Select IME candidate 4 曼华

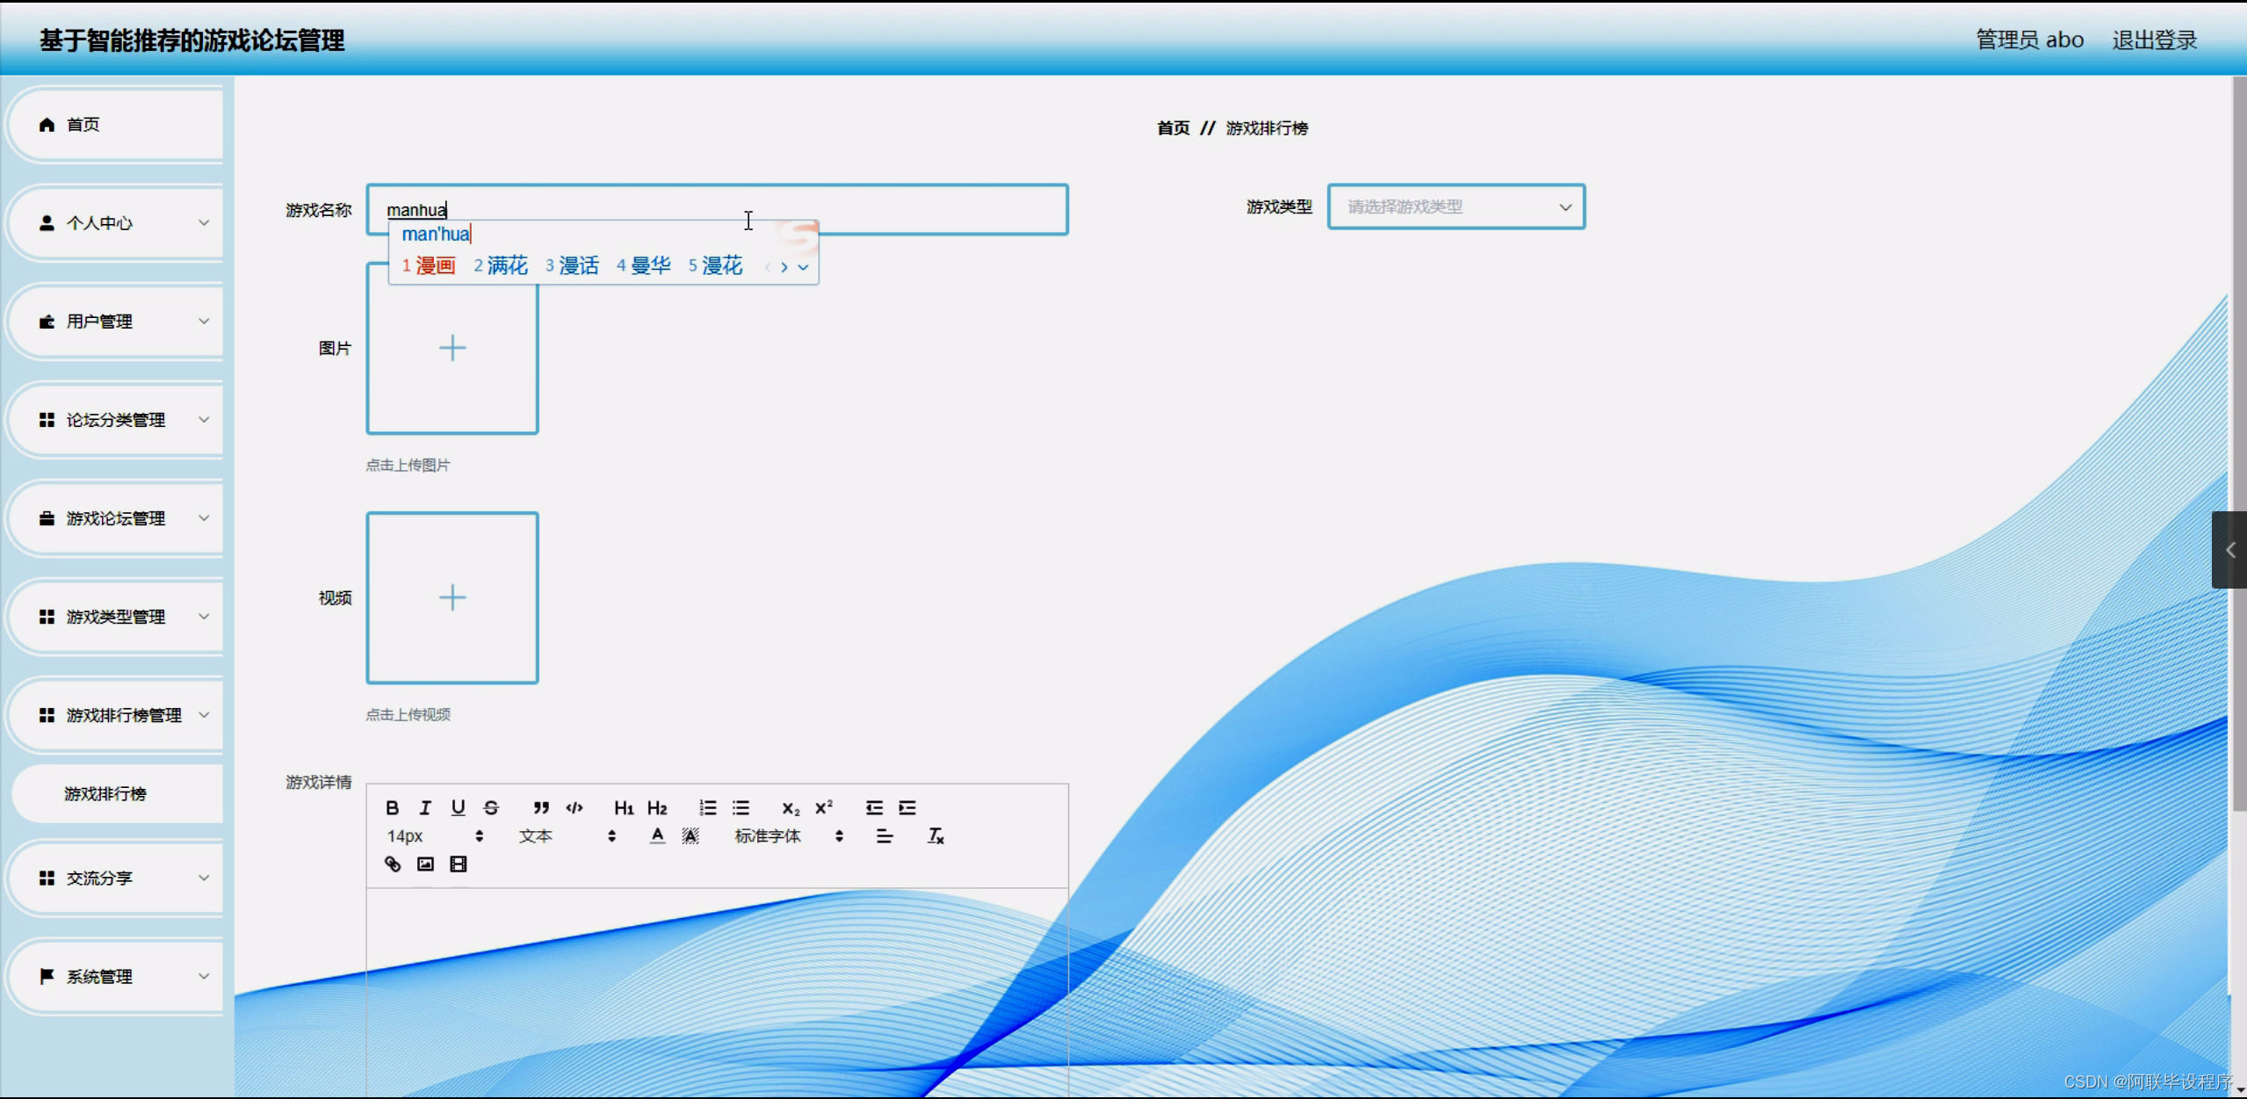click(x=644, y=265)
